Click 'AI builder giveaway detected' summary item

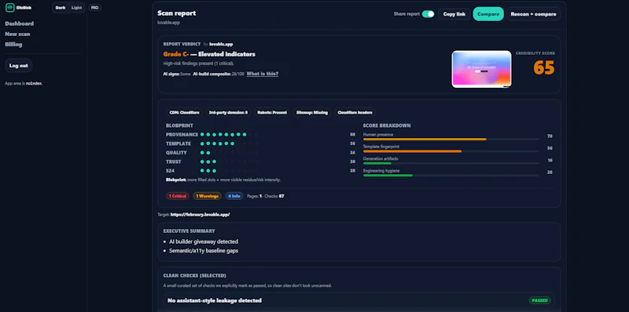pyautogui.click(x=204, y=241)
